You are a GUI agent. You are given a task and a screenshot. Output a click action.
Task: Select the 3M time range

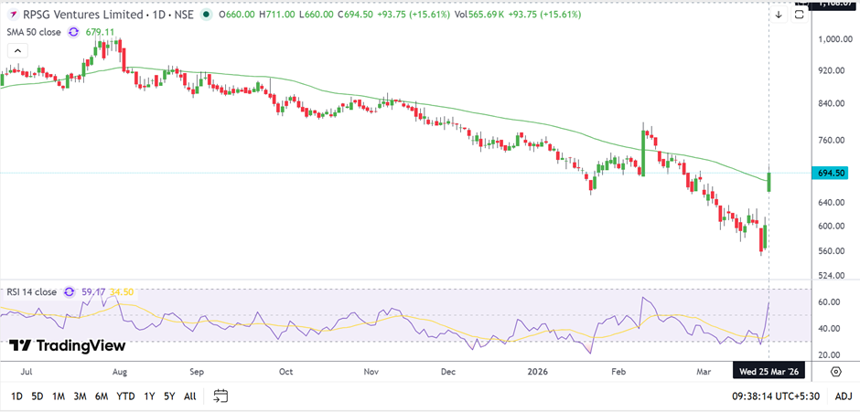tap(80, 396)
